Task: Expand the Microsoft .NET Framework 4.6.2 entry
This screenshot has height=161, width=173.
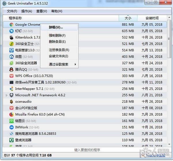Action: point(6,95)
